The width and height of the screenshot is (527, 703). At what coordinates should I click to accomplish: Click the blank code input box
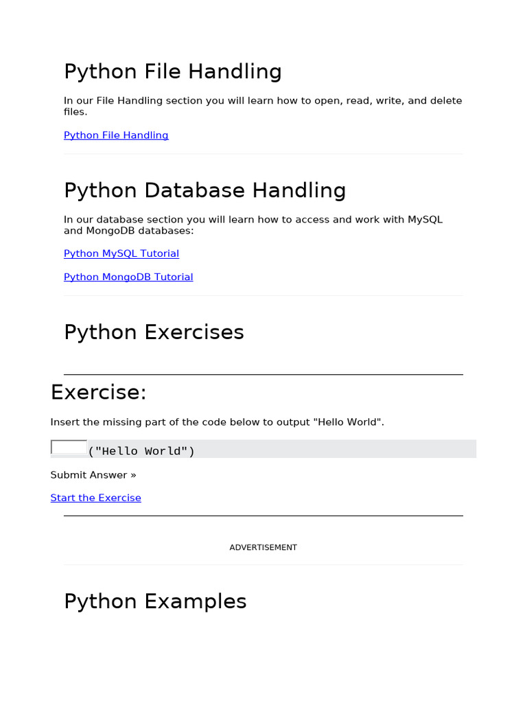pyautogui.click(x=69, y=448)
